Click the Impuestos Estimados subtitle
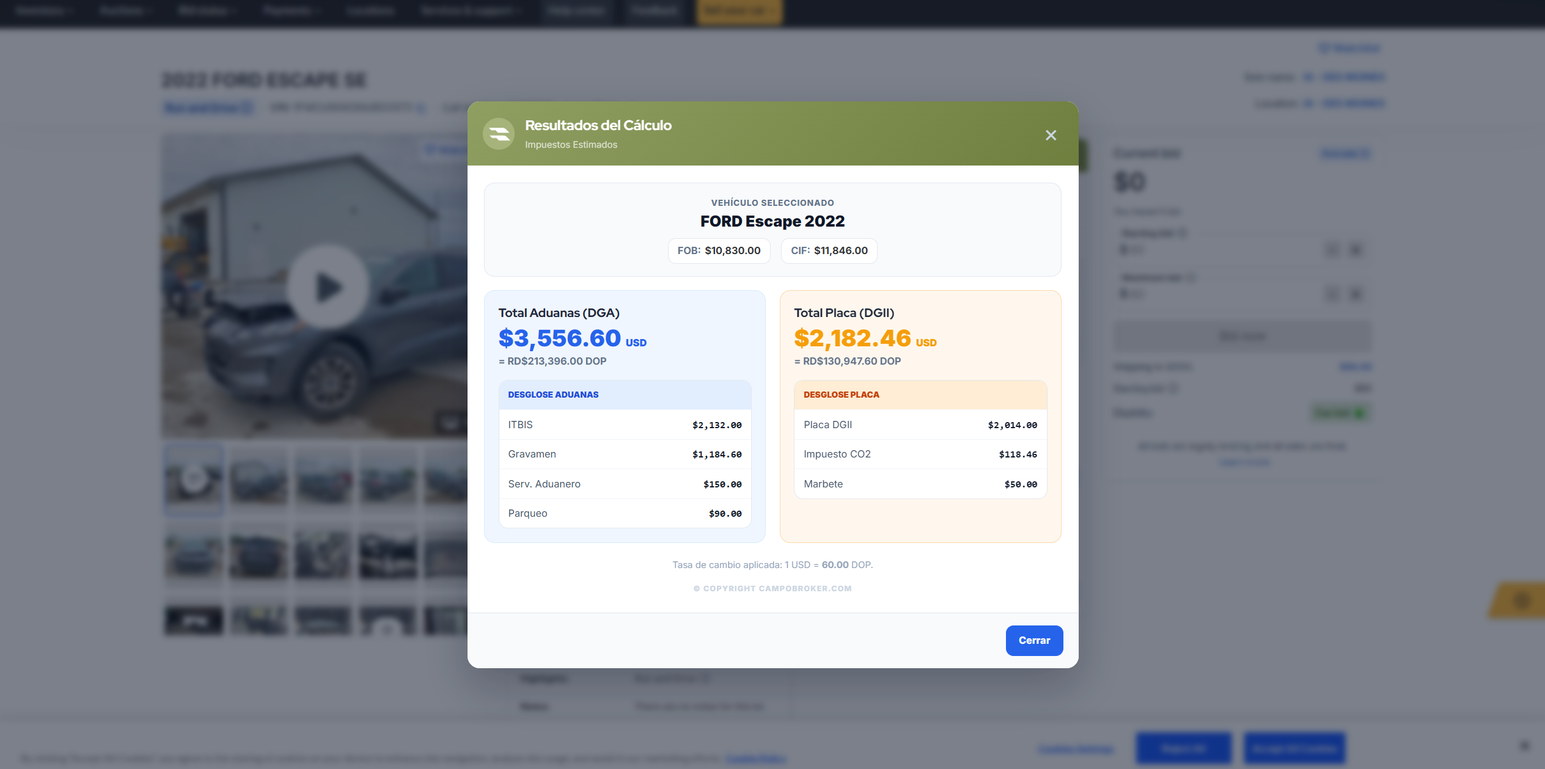This screenshot has width=1545, height=769. click(571, 145)
